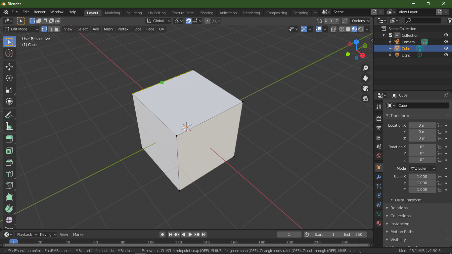Screen dimensions: 452x254
Task: Choose the Poly Build tool
Action: click(x=9, y=197)
